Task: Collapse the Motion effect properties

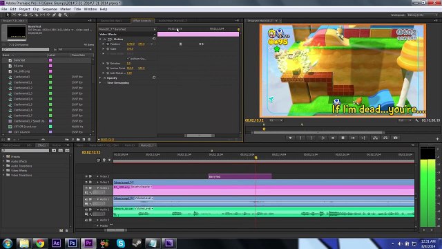Action: click(x=100, y=39)
